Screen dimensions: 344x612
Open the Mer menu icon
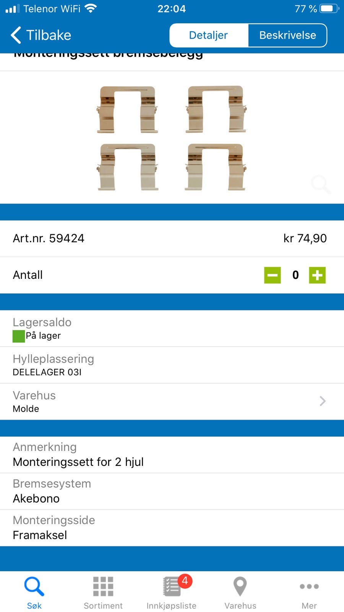[309, 586]
